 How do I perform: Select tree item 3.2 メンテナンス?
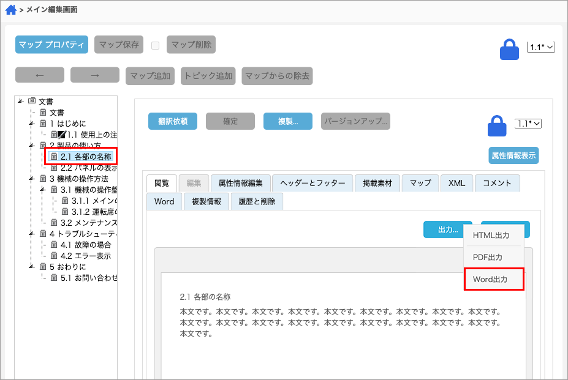point(89,223)
